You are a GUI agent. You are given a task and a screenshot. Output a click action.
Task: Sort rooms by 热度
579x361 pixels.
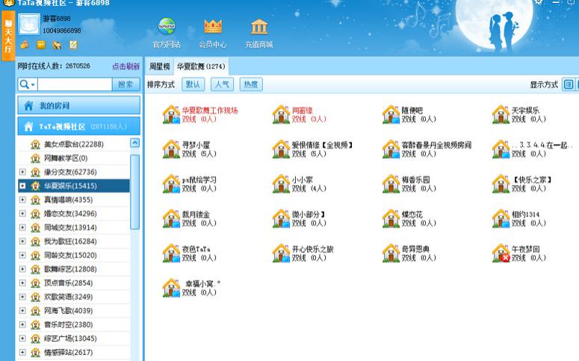click(251, 84)
